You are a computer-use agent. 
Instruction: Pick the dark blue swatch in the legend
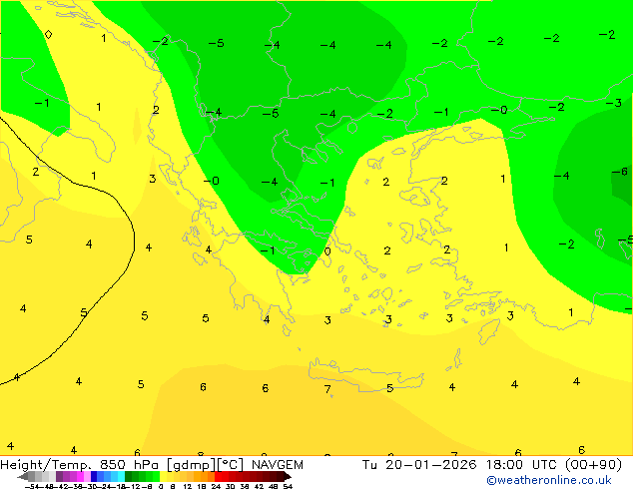(94, 476)
